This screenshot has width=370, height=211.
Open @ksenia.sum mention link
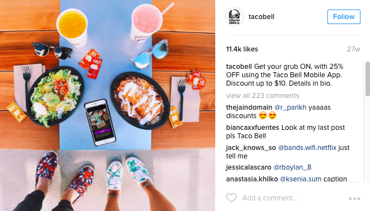(x=300, y=179)
